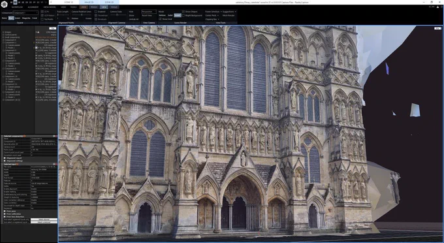The height and width of the screenshot is (243, 444).
Task: Click the Hide cameras button
Action: click(131, 12)
